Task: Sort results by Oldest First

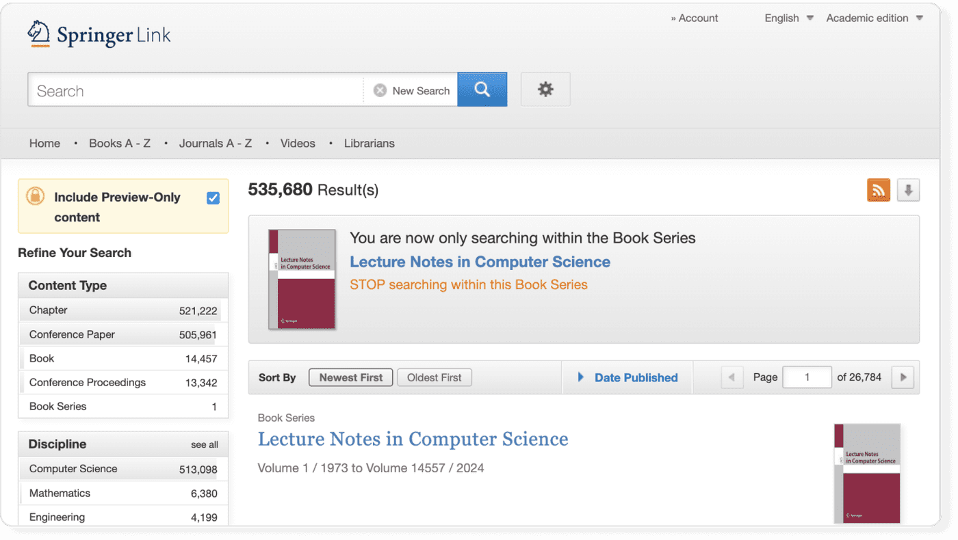Action: [434, 377]
